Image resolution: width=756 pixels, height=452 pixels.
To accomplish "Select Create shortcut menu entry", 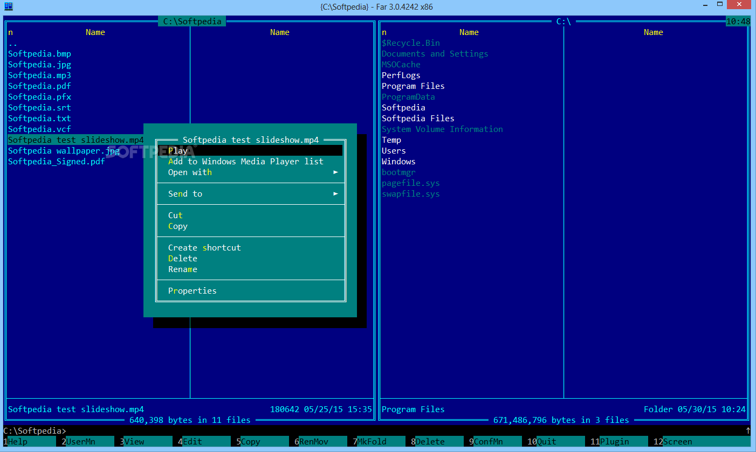I will point(204,248).
